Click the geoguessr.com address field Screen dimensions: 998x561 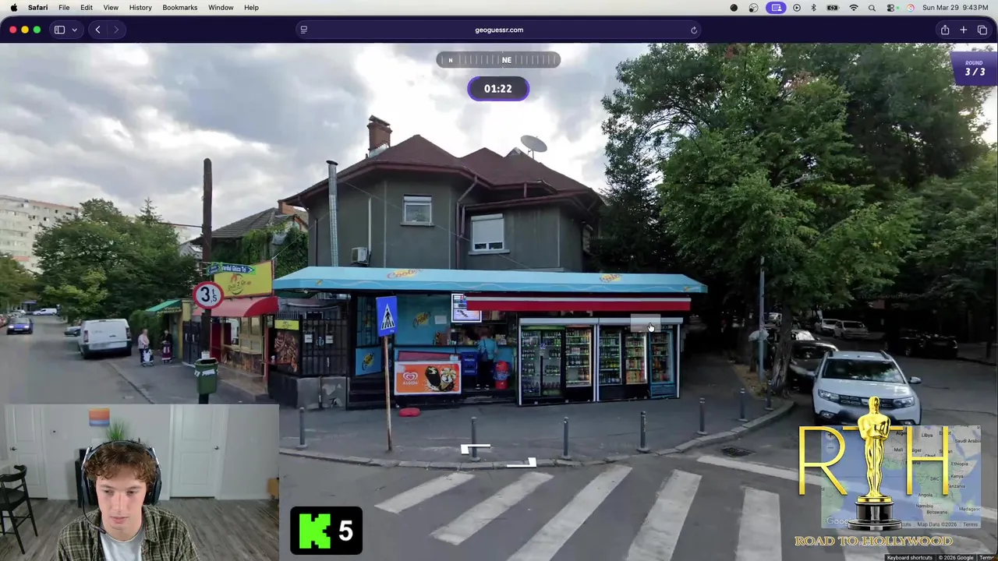pyautogui.click(x=499, y=30)
